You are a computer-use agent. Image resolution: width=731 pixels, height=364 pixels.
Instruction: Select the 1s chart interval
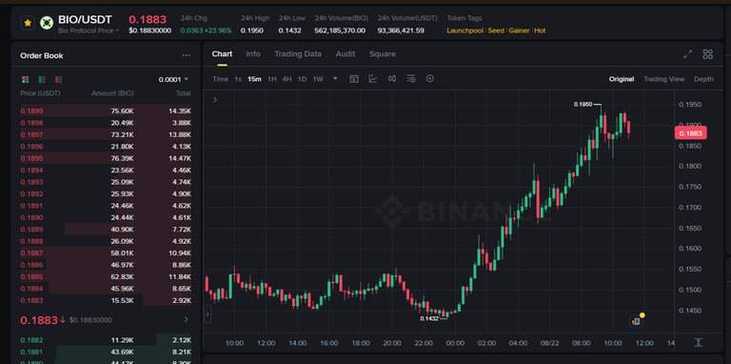238,79
